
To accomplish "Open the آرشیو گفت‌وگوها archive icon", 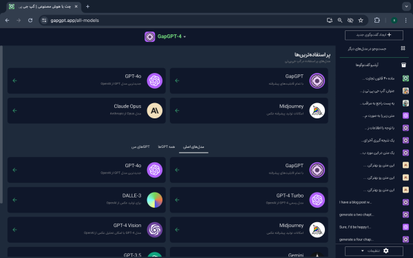I will (403, 65).
